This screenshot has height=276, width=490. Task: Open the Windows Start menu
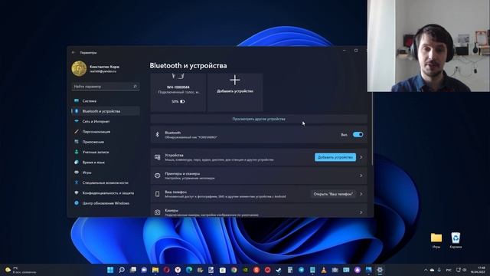(110, 270)
